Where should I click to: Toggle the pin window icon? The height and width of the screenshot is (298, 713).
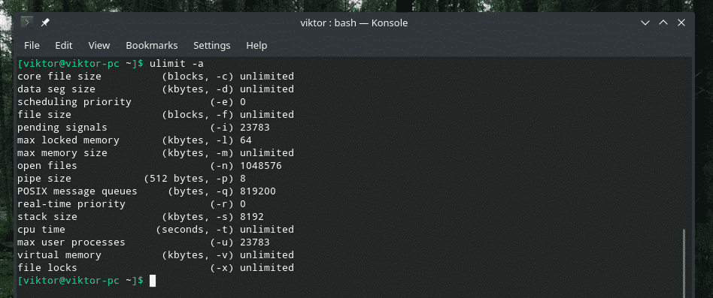tap(45, 23)
